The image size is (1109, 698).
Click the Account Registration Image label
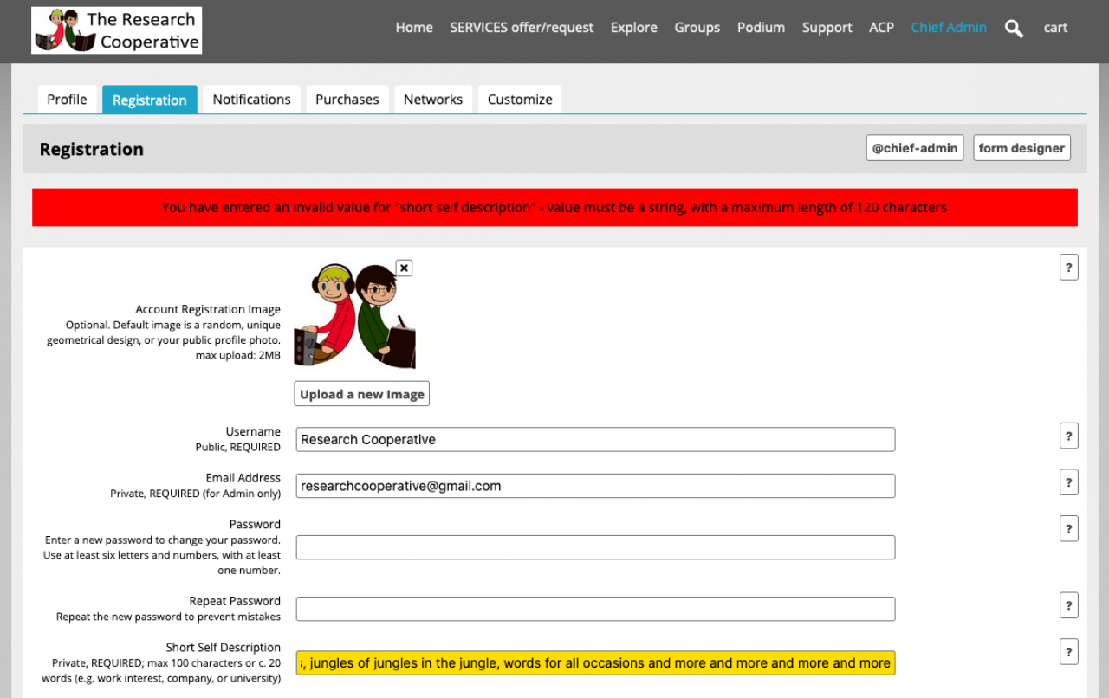click(208, 309)
